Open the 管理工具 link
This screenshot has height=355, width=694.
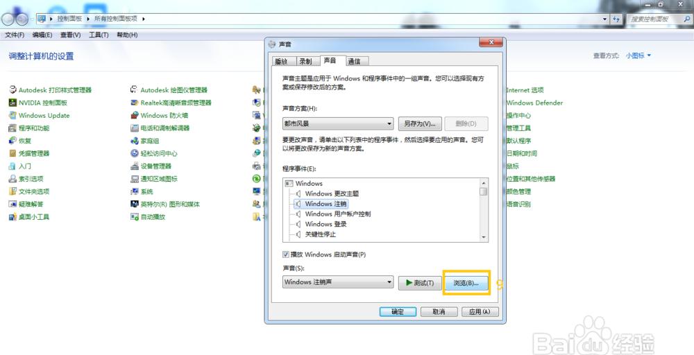(x=518, y=128)
